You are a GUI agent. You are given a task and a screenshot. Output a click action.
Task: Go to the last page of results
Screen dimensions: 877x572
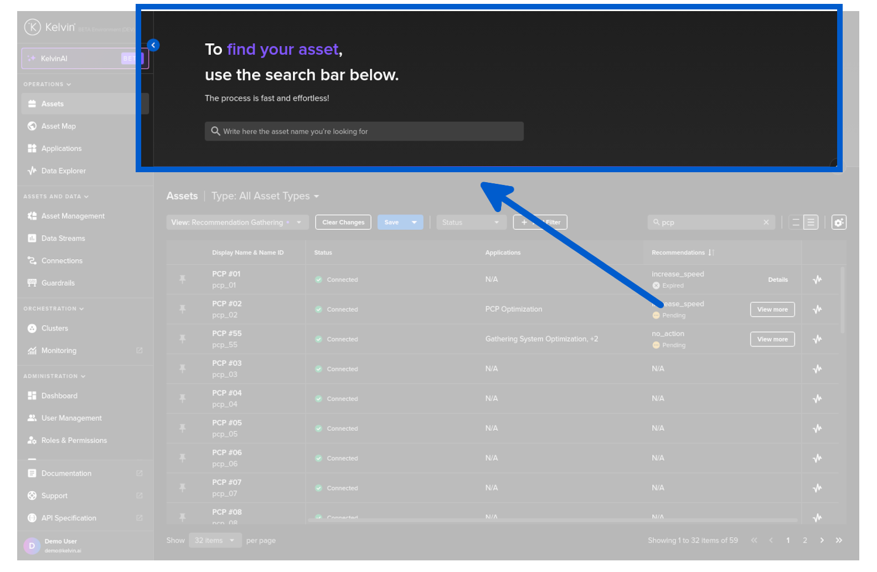pos(839,540)
